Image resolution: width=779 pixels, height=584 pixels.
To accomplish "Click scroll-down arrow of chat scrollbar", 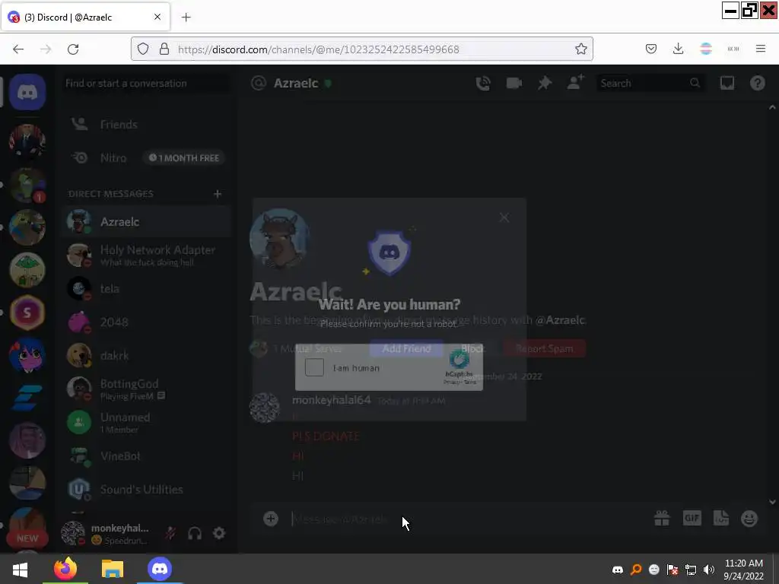I will (772, 502).
